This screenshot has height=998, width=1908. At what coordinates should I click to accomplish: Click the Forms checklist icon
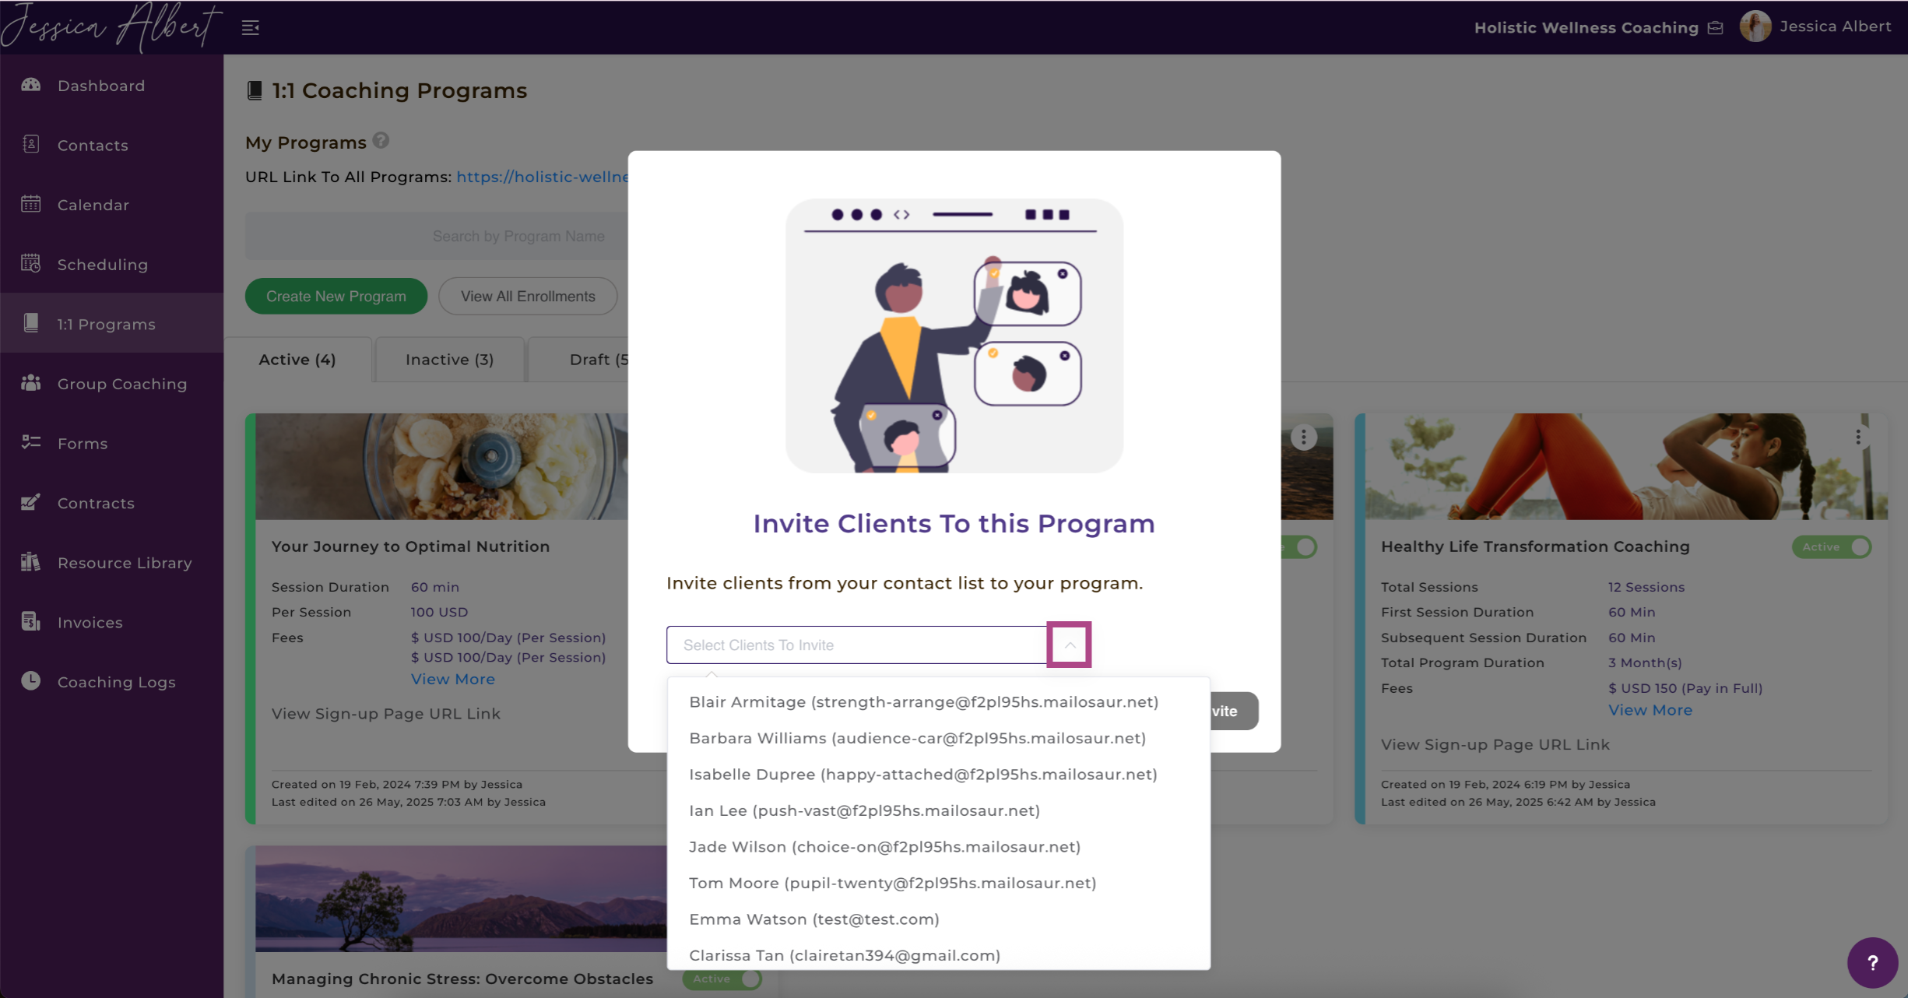pyautogui.click(x=31, y=442)
